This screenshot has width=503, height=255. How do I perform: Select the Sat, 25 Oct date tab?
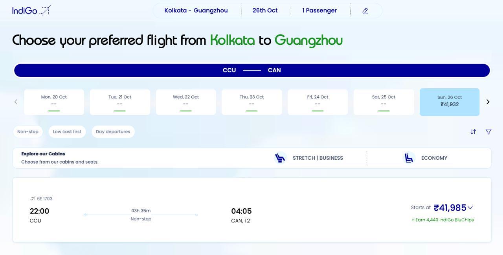pos(384,102)
